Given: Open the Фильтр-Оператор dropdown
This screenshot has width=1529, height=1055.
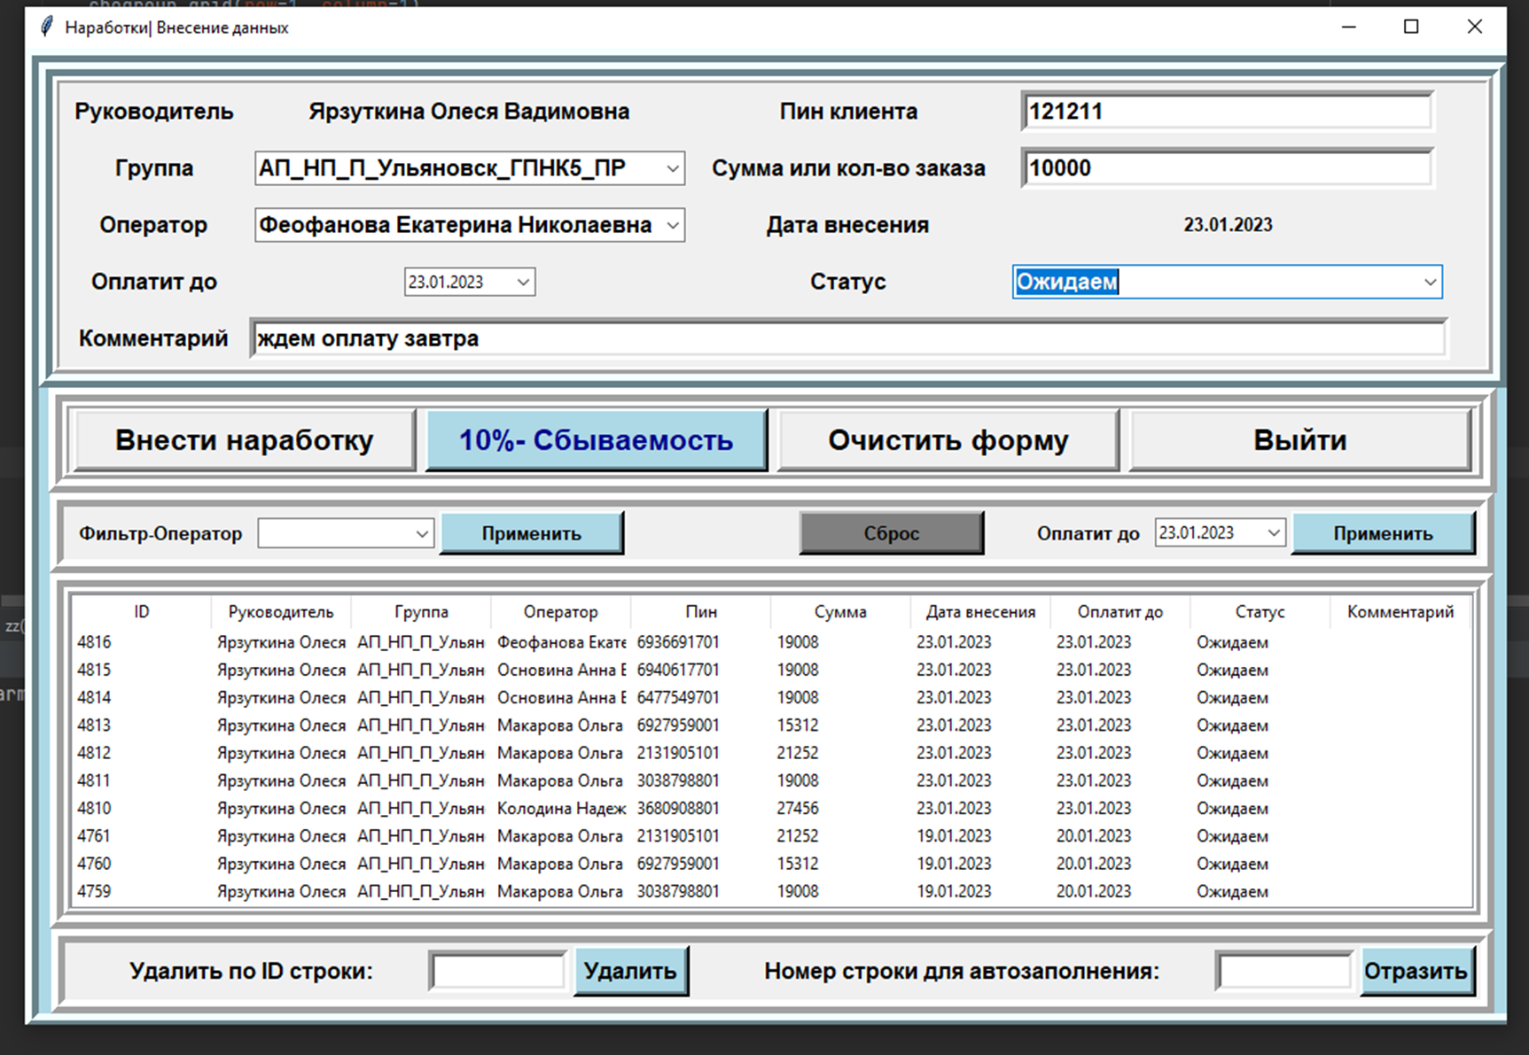Looking at the screenshot, I should (424, 532).
